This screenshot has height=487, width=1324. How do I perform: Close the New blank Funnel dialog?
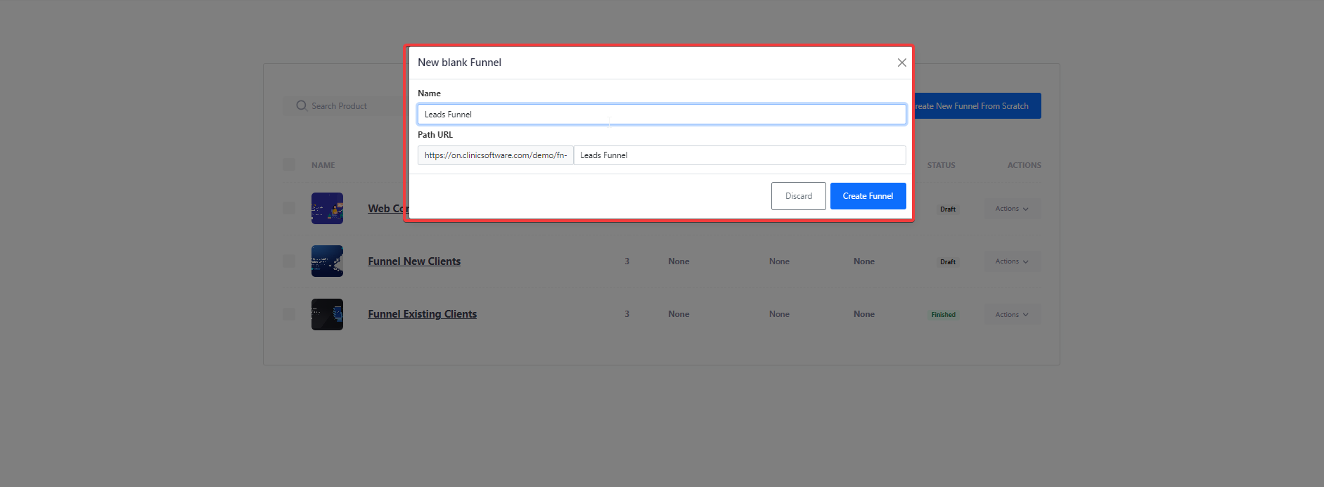(x=901, y=63)
